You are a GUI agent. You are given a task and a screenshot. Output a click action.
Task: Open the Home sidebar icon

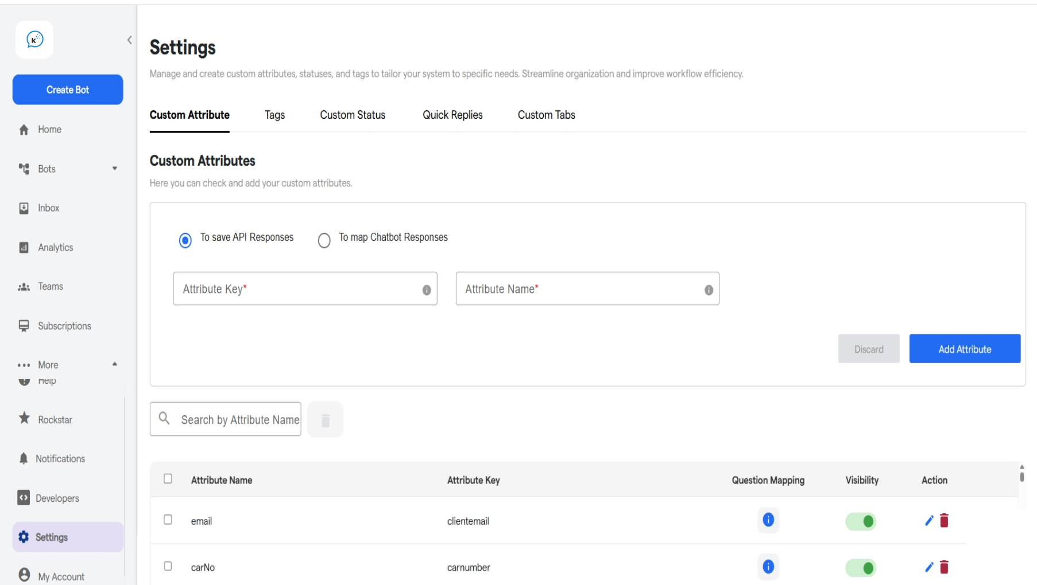(x=49, y=129)
